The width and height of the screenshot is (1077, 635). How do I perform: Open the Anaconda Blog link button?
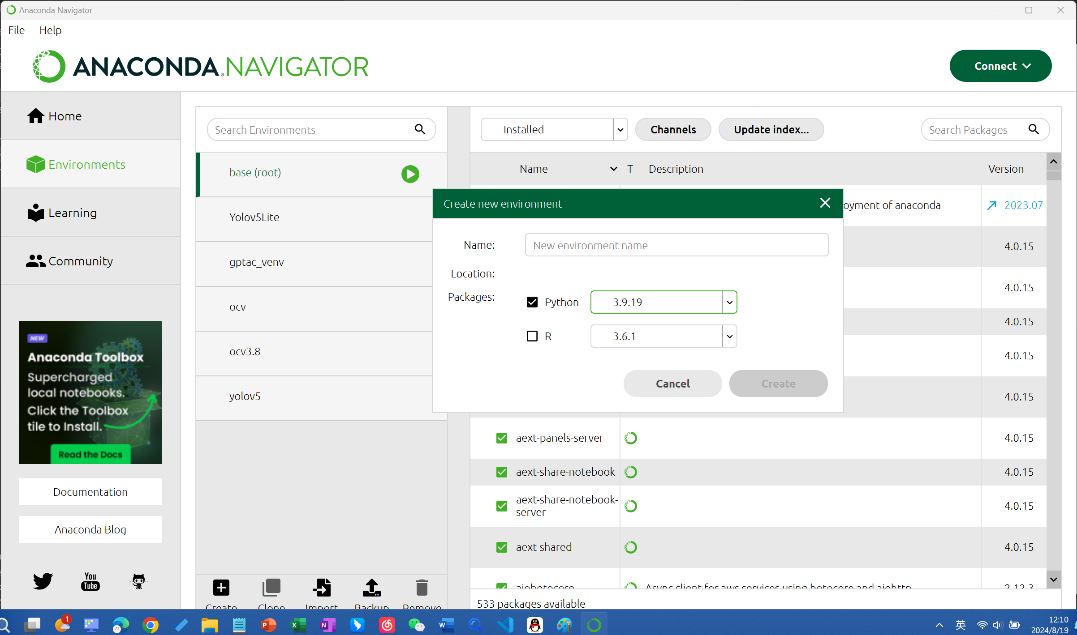pyautogui.click(x=90, y=529)
